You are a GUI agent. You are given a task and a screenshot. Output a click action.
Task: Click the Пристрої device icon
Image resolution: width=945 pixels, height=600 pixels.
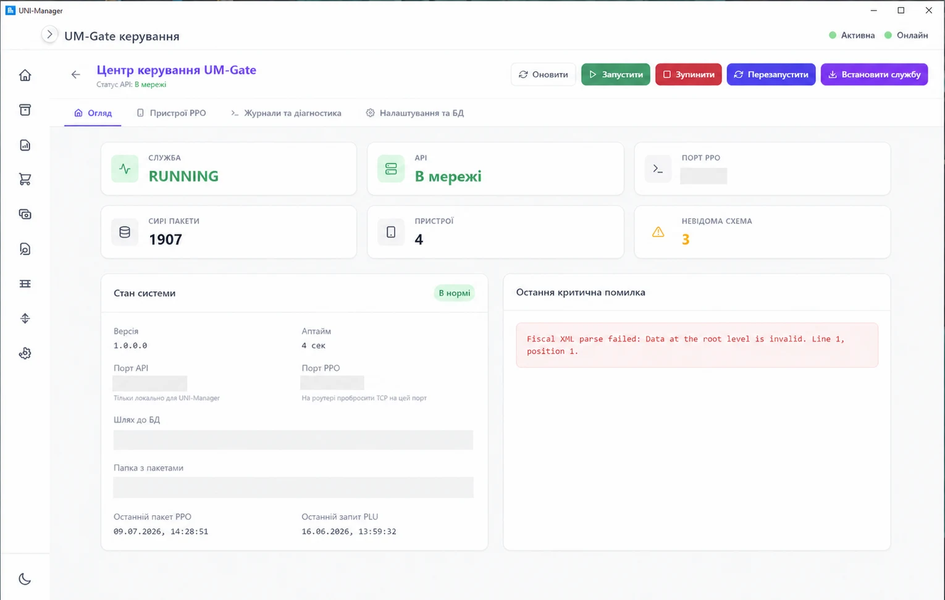click(x=391, y=232)
